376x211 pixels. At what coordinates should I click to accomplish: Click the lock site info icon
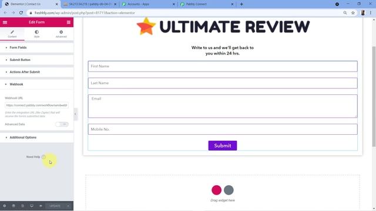(31, 13)
